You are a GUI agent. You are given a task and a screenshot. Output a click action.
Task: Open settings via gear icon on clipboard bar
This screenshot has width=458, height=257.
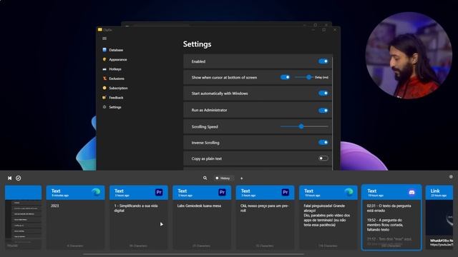451,177
